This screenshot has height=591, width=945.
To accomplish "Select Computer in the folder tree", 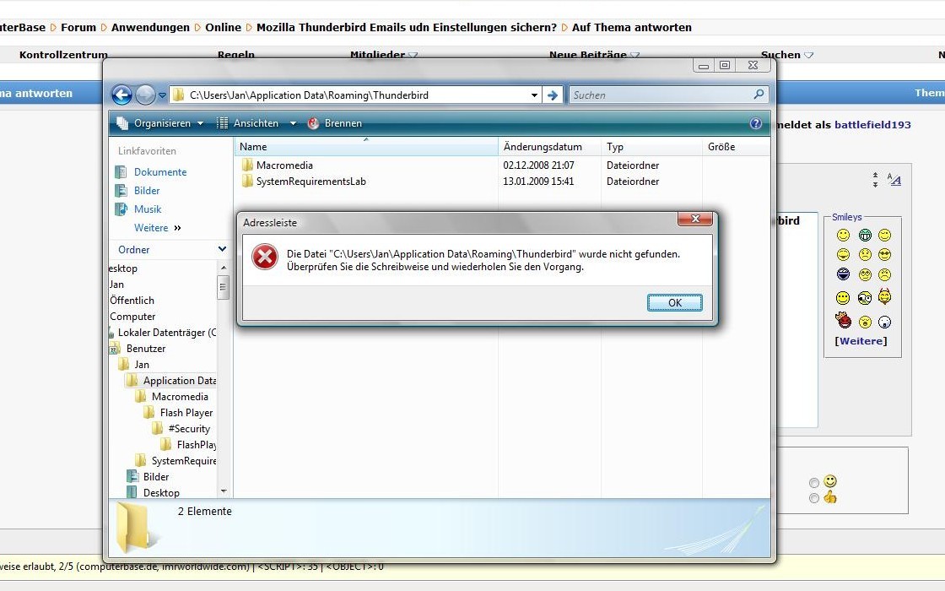I will 132,317.
